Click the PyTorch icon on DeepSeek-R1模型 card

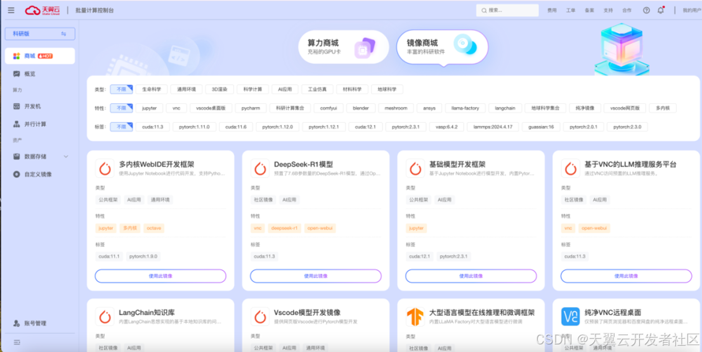[260, 168]
